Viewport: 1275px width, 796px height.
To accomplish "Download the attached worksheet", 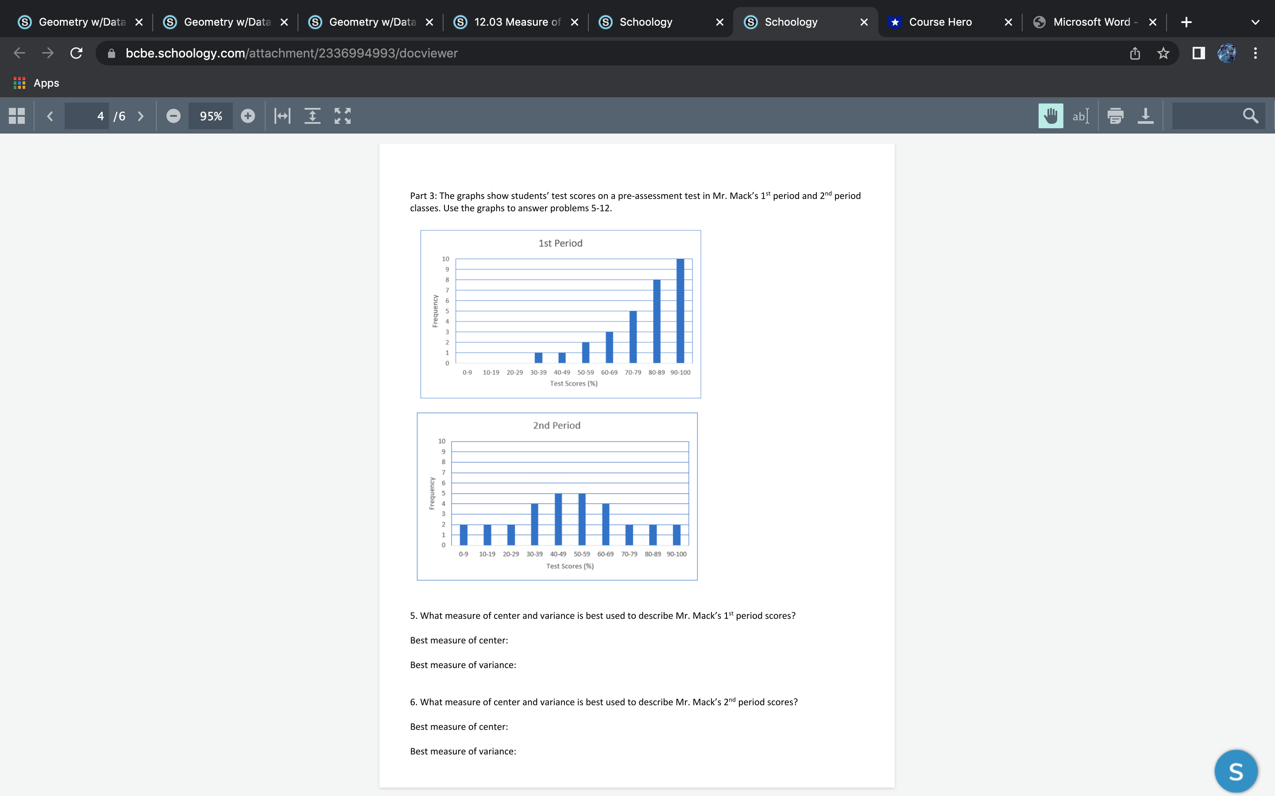I will (x=1145, y=116).
